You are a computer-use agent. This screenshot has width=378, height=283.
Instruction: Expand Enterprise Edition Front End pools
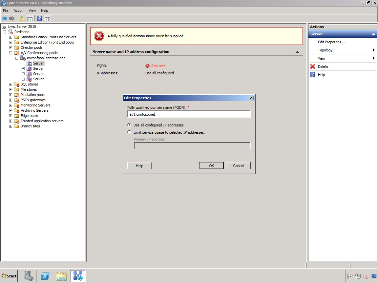[x=10, y=42]
